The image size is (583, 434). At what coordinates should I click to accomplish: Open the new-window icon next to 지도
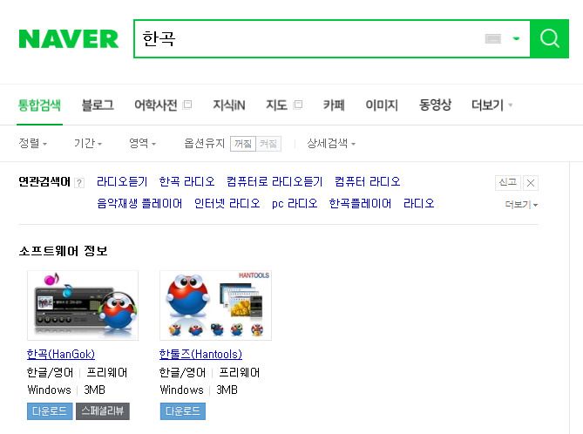(298, 105)
